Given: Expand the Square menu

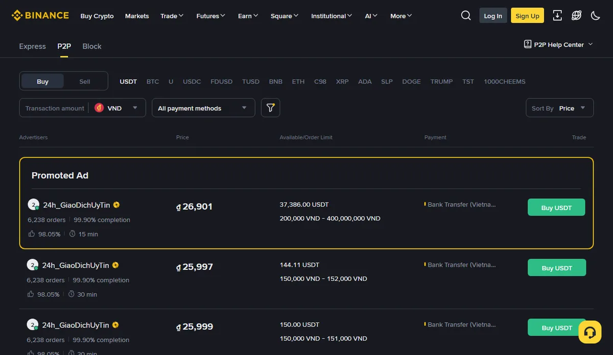Looking at the screenshot, I should pyautogui.click(x=285, y=16).
